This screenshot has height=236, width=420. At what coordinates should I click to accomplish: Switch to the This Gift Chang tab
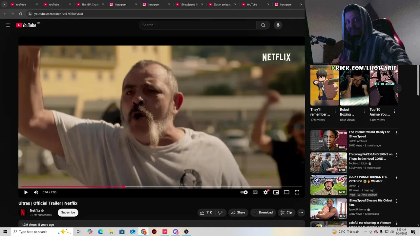[x=90, y=5]
